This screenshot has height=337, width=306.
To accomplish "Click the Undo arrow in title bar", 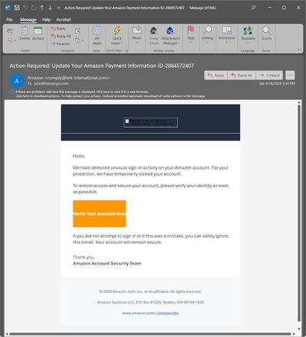I will pos(25,8).
